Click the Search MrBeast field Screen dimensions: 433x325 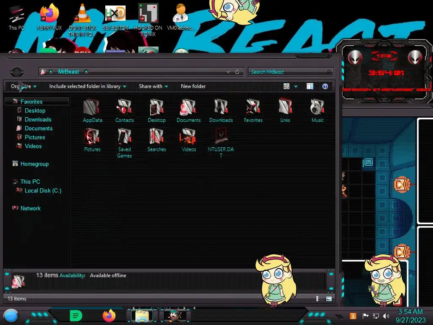291,72
